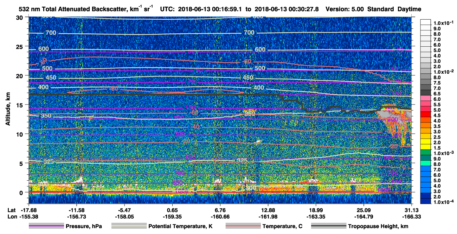457x234 pixels.
Task: Click the yellow Potential Temperature legend swatch
Action: point(129,226)
